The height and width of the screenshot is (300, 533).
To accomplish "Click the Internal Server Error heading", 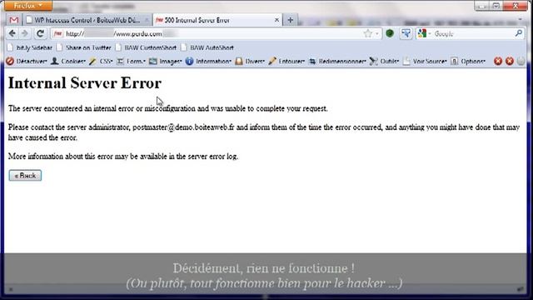I will [85, 83].
